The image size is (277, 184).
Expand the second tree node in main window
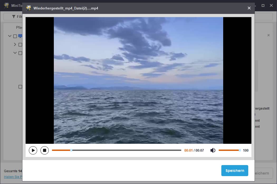[15, 44]
